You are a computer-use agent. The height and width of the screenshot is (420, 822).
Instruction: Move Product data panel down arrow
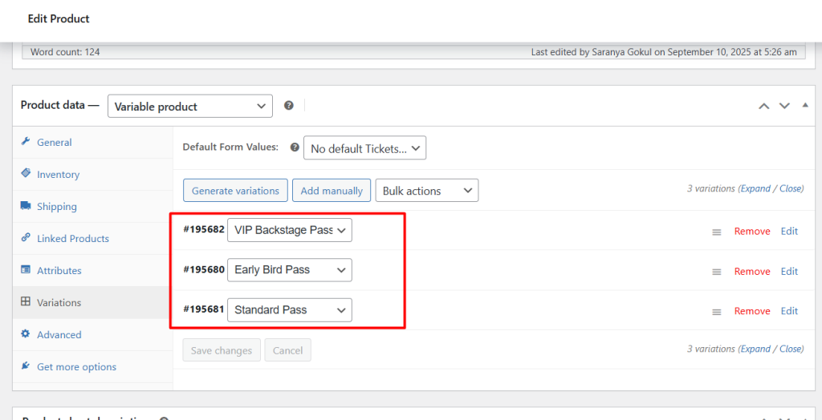[x=784, y=106]
